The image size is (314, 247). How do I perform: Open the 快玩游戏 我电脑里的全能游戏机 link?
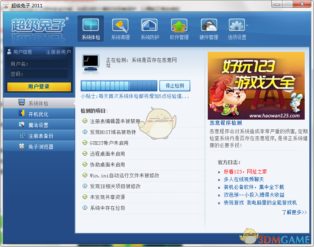click(x=260, y=202)
